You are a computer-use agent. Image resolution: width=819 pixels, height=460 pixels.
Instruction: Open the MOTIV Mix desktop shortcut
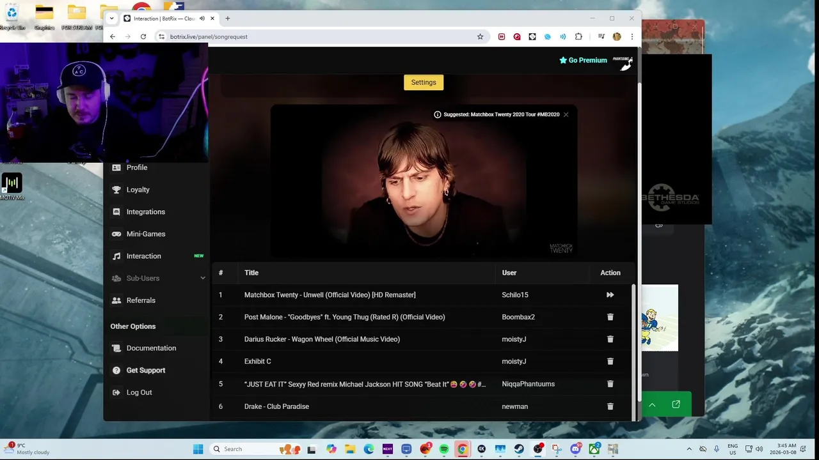coord(12,187)
